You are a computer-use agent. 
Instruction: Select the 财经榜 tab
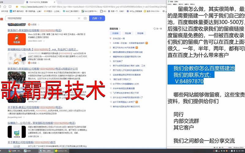(x=140, y=33)
